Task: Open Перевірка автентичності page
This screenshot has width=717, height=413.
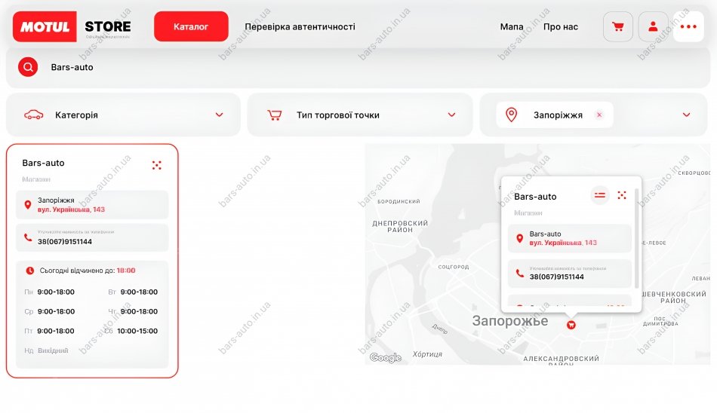Action: coord(300,26)
